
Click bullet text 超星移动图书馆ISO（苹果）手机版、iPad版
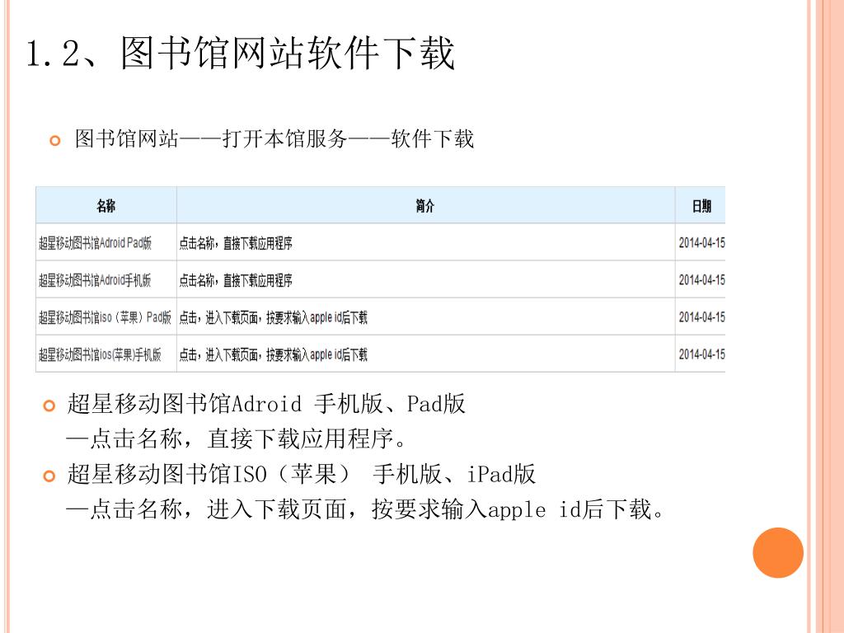coord(301,474)
